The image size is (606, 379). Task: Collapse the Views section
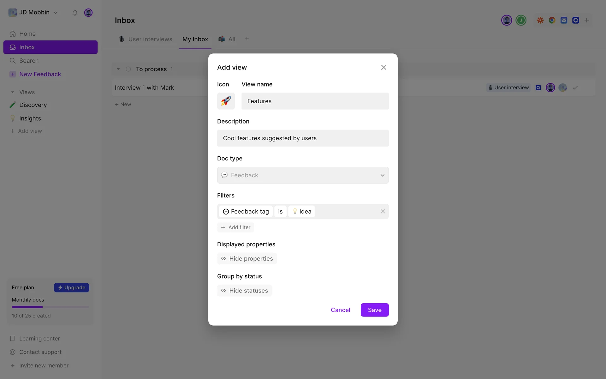(13, 92)
